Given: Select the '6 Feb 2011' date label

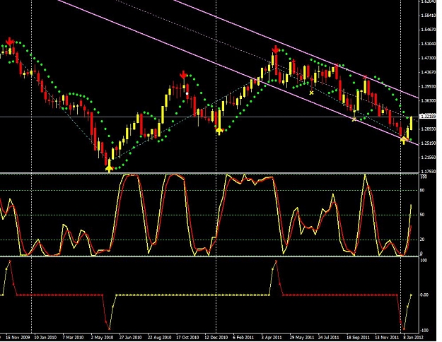Looking at the screenshot, I should coord(243,337).
